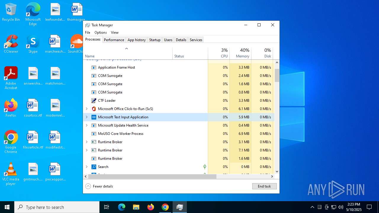Click the green leaf status icon for Search
Image resolution: width=379 pixels, height=213 pixels.
tap(205, 167)
